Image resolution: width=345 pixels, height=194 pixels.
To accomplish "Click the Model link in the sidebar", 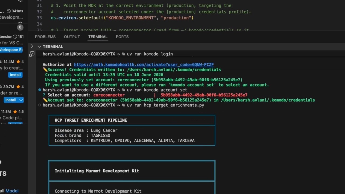I will tap(12, 191).
